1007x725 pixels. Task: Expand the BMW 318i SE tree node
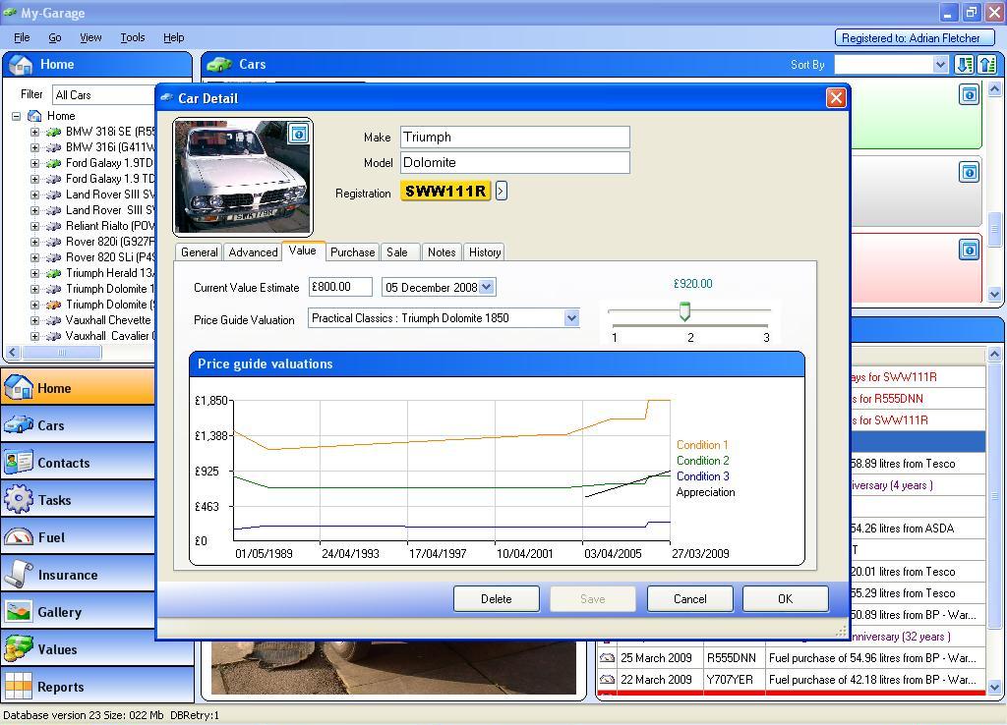click(34, 132)
